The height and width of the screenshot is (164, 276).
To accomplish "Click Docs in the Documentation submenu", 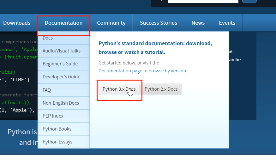I will coord(48,38).
